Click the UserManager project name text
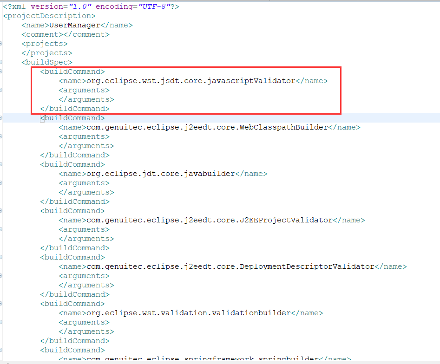440x364 pixels. pyautogui.click(x=75, y=25)
